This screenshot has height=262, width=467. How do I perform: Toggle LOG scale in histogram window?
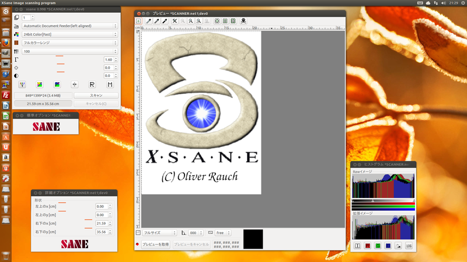(x=409, y=246)
